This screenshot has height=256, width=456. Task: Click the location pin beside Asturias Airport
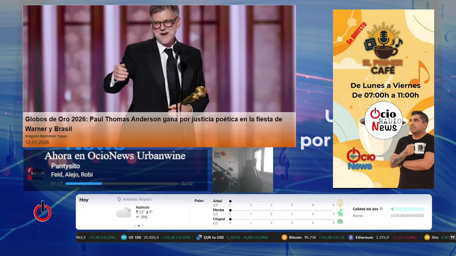(x=119, y=199)
